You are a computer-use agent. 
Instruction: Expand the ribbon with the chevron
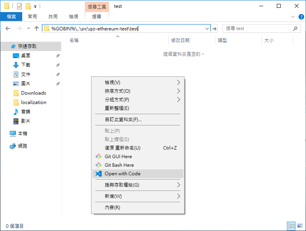point(292,17)
